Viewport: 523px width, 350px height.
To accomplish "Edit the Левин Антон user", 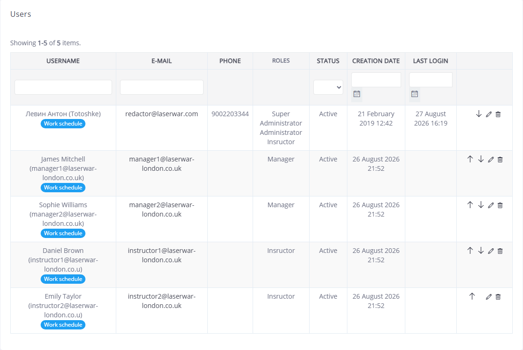I will coord(488,114).
